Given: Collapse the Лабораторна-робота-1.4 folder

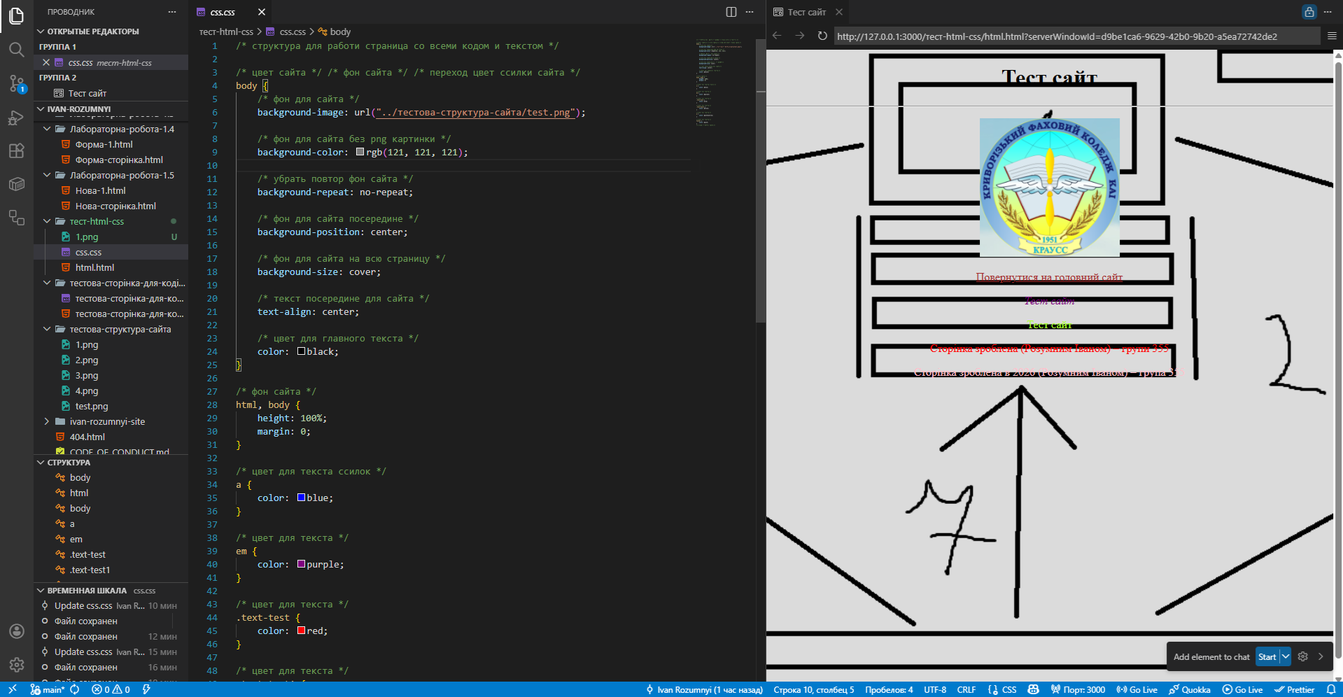Looking at the screenshot, I should pyautogui.click(x=47, y=129).
